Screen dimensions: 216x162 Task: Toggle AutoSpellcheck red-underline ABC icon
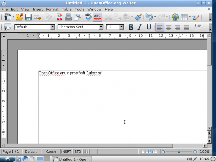97,17
